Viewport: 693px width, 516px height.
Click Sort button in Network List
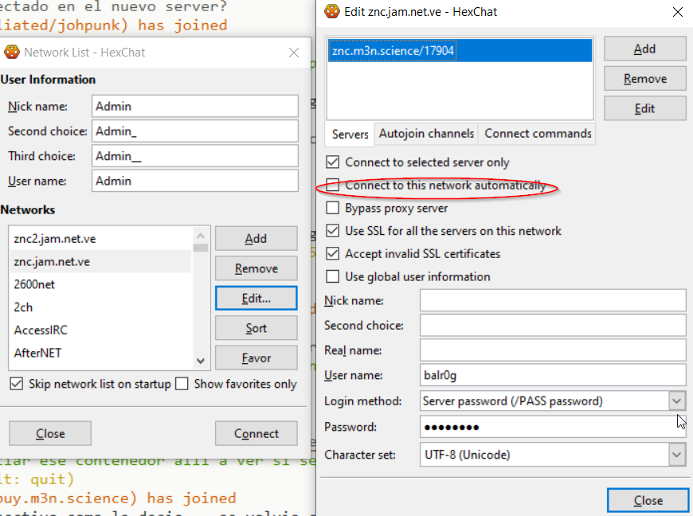pos(256,328)
